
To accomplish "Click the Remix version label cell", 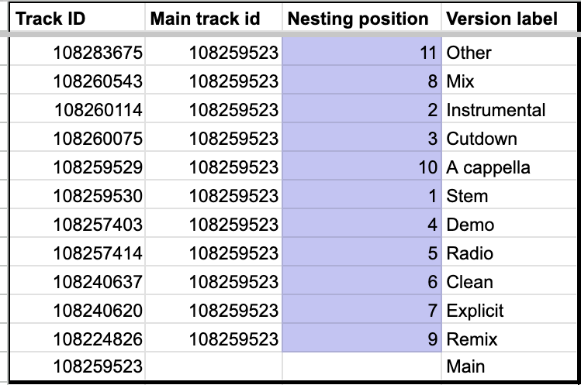I will [509, 337].
